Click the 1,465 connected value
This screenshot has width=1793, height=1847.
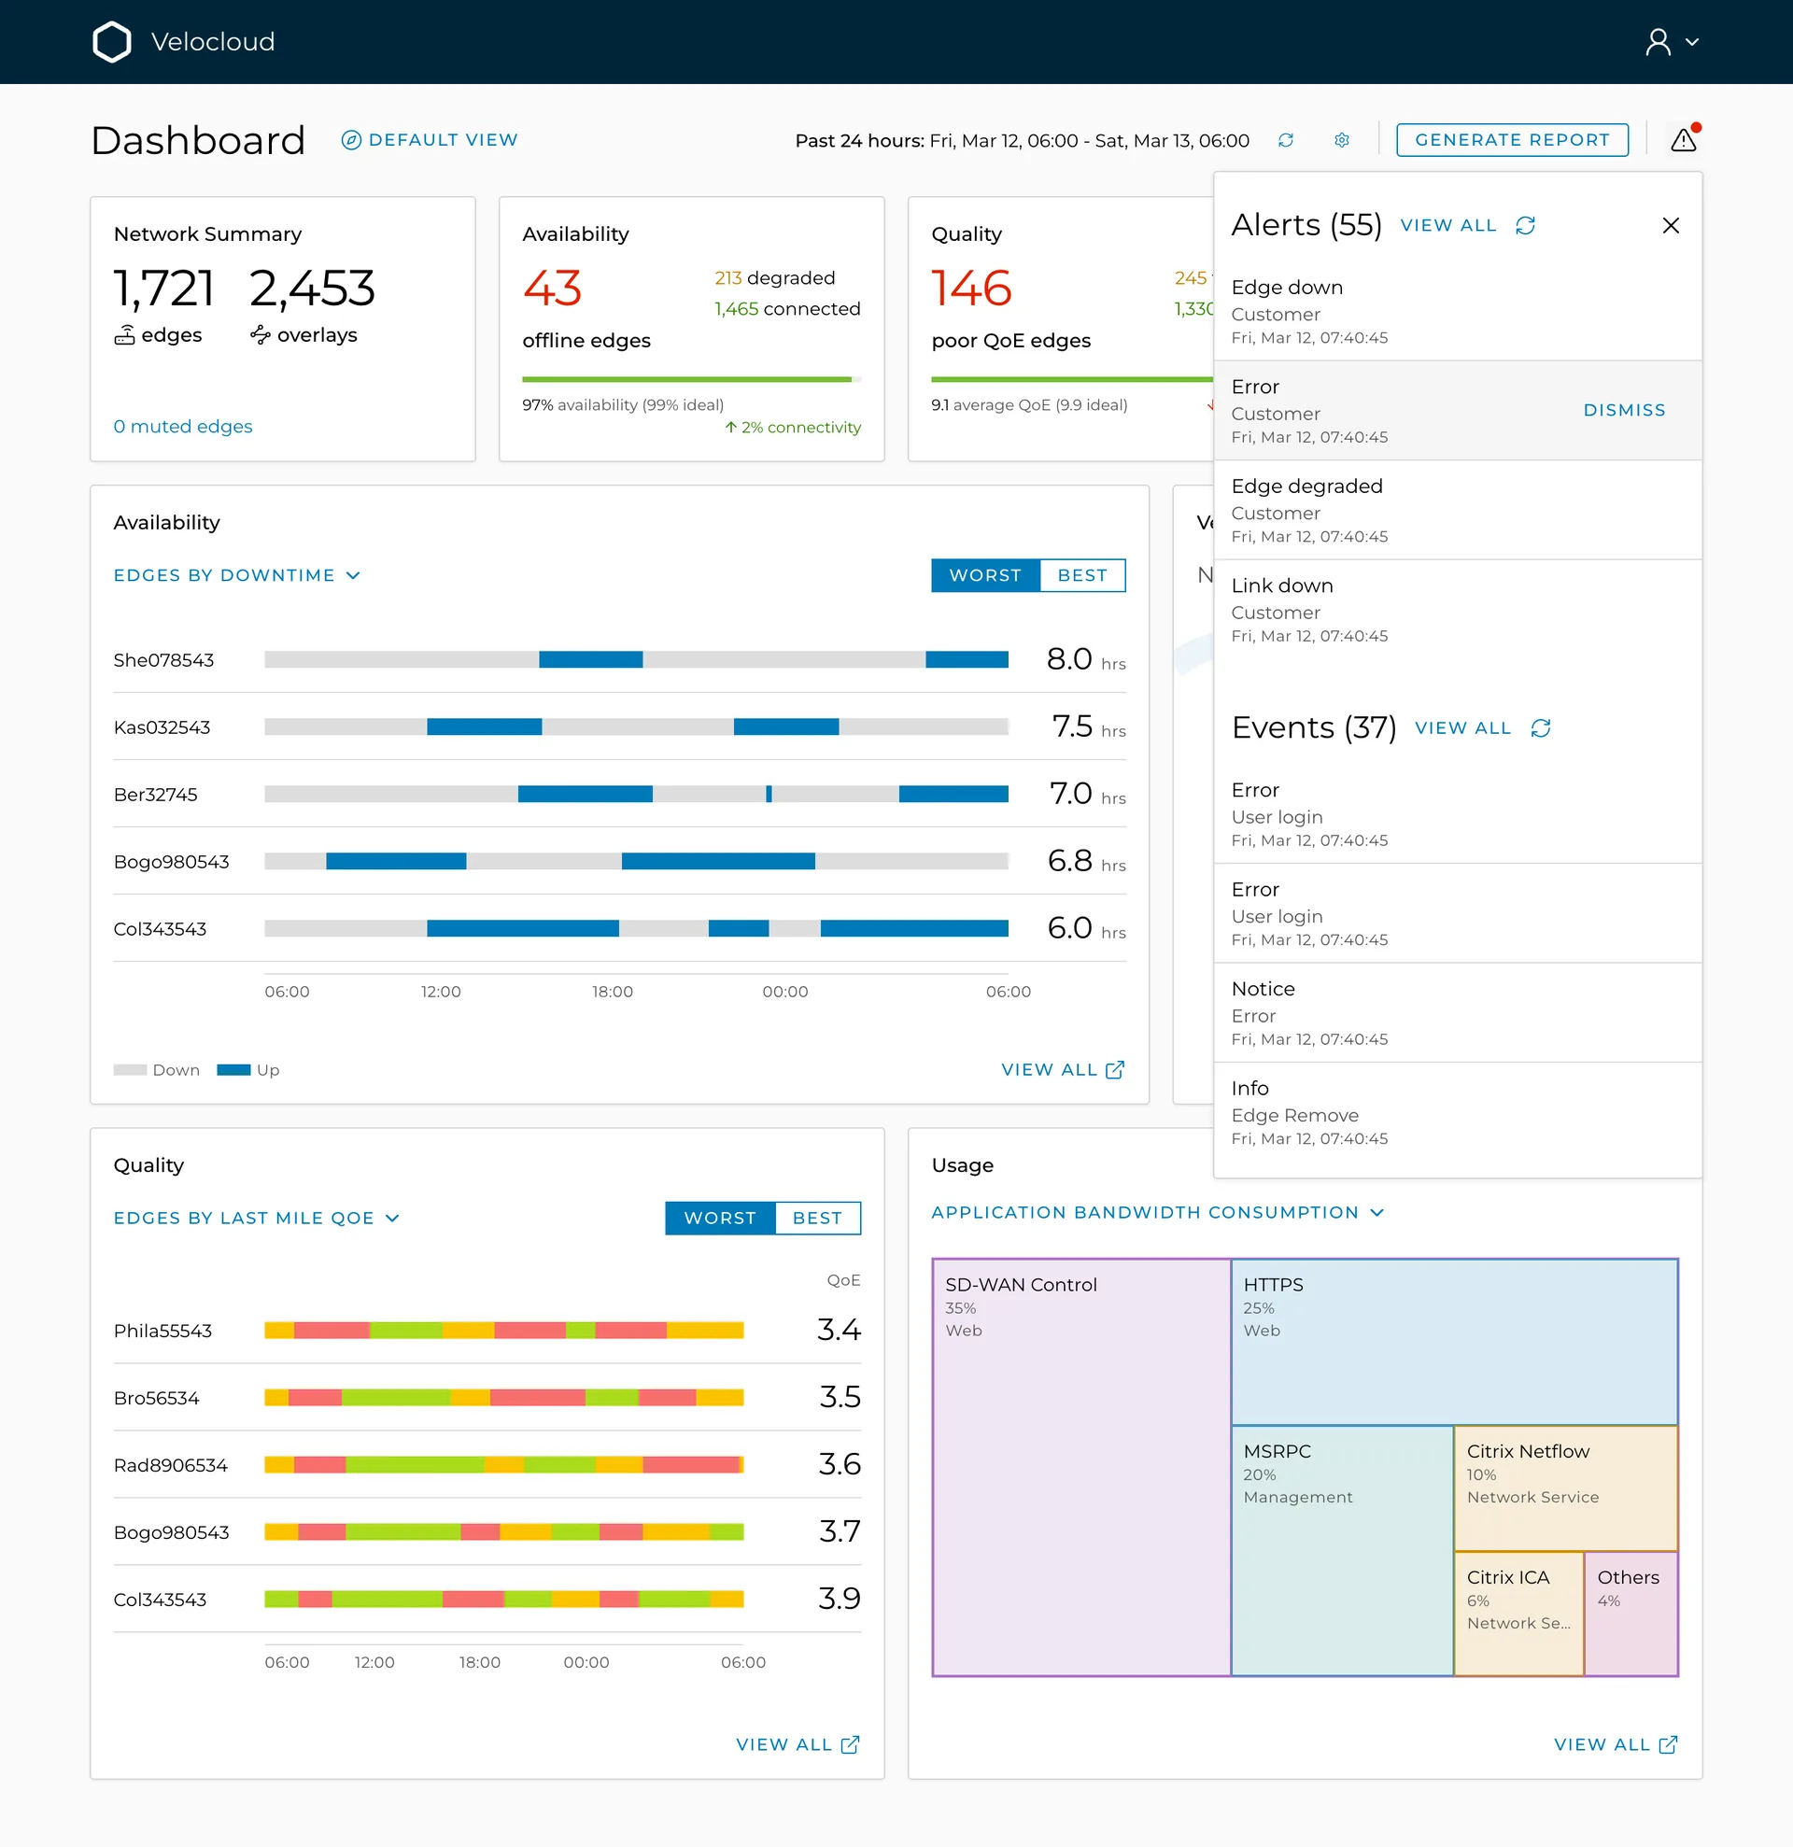coord(736,308)
